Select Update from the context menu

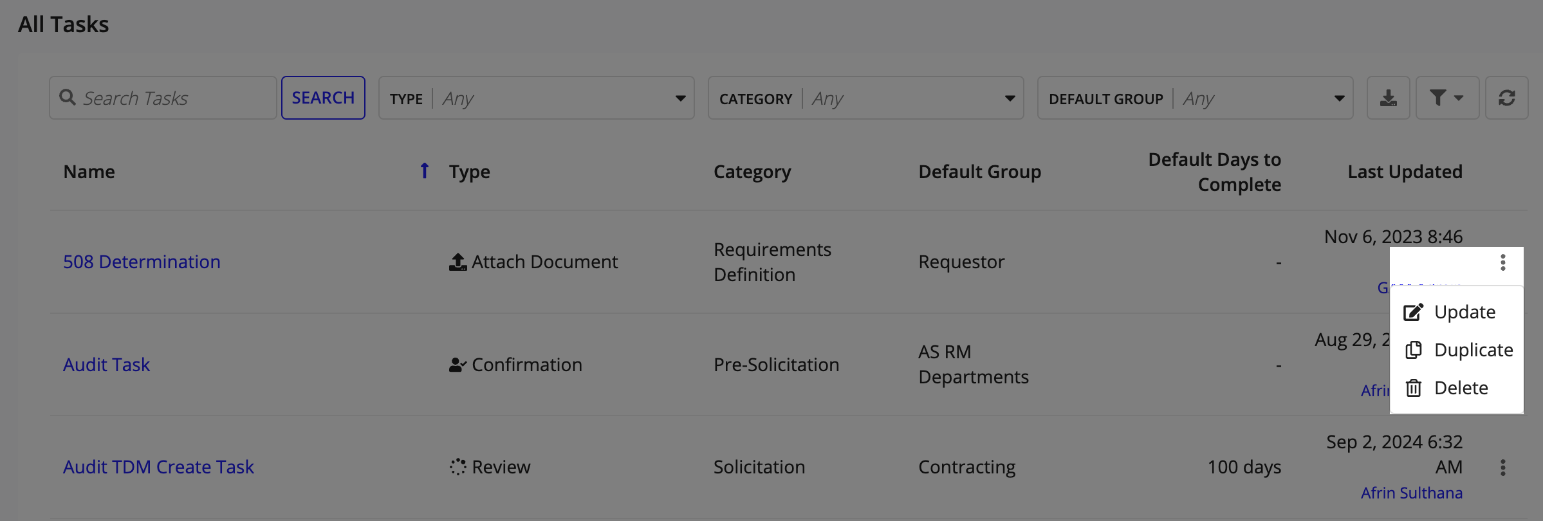(1457, 312)
